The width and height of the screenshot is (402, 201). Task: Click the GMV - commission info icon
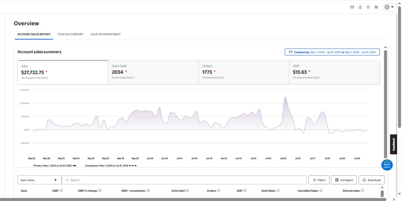pos(148,190)
